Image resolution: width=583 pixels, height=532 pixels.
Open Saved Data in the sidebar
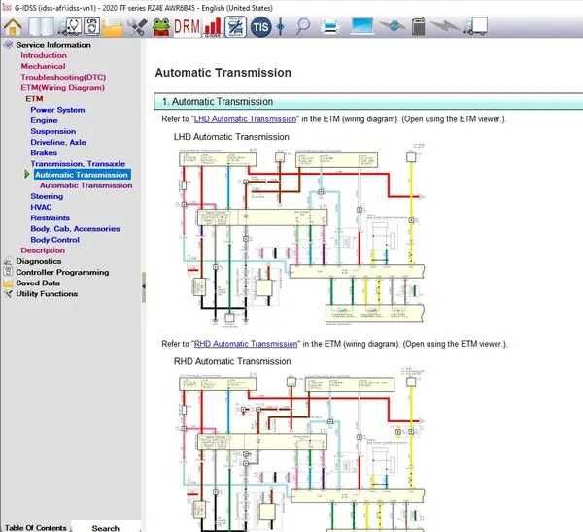(x=38, y=283)
